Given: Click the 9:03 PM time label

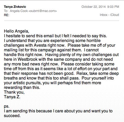Looking at the screenshot, I should pyautogui.click(x=113, y=7).
